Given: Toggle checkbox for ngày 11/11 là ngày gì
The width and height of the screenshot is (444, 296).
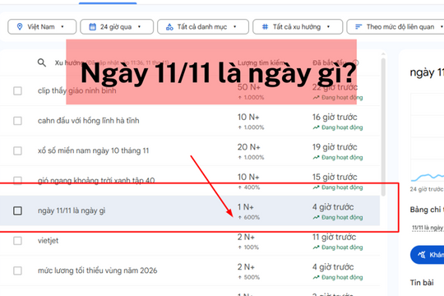Looking at the screenshot, I should click(x=17, y=210).
